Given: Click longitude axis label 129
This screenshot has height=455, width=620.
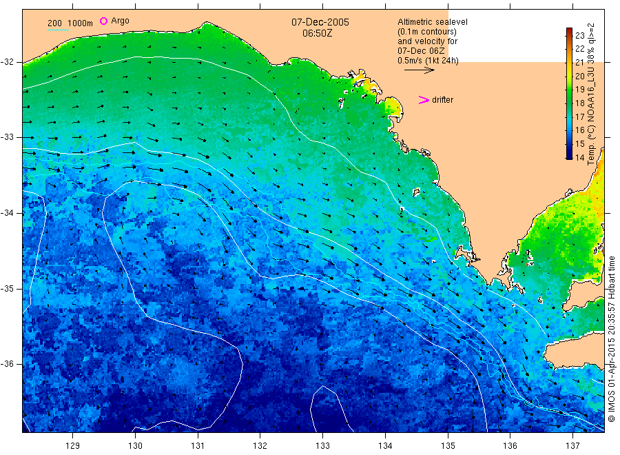Looking at the screenshot, I should click(x=73, y=446).
